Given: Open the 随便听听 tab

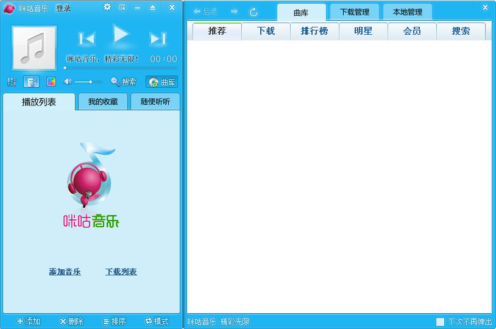Looking at the screenshot, I should coord(155,102).
